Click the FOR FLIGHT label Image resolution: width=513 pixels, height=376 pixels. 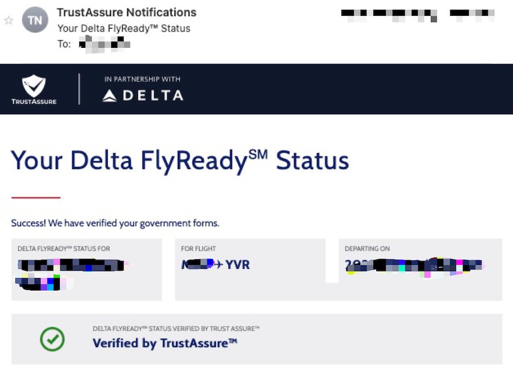tap(198, 248)
